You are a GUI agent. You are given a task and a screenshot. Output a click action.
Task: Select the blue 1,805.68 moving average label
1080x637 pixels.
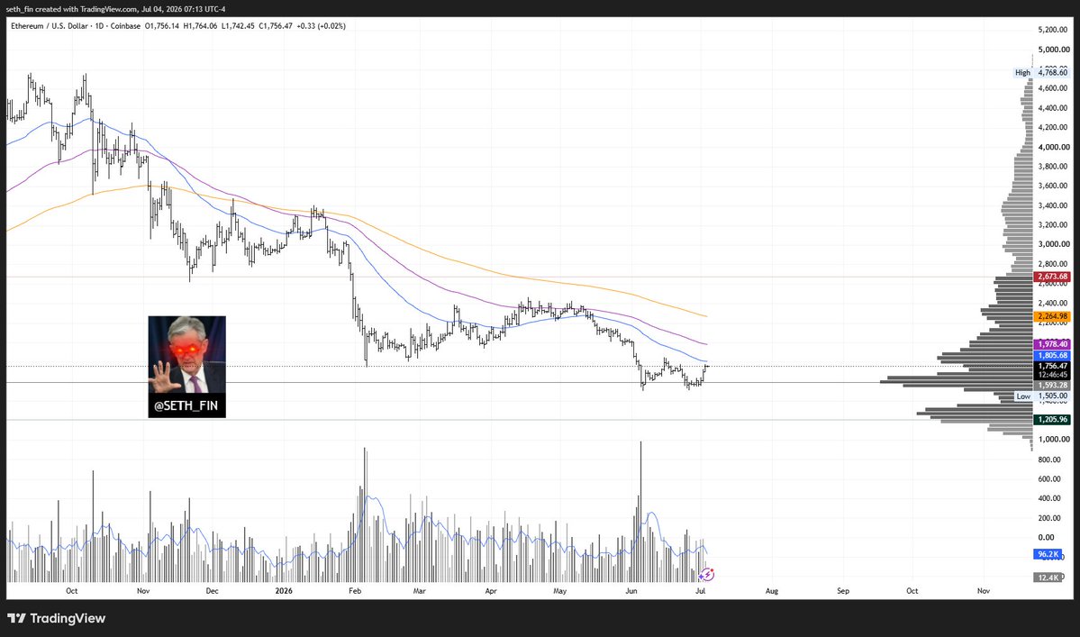tap(1052, 356)
